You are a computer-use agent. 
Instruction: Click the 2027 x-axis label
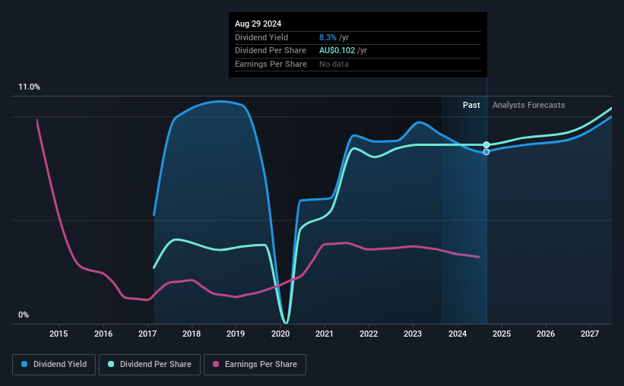[590, 334]
